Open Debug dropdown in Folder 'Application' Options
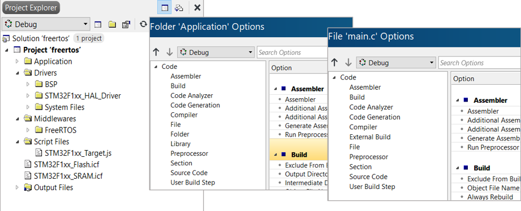 216,52
